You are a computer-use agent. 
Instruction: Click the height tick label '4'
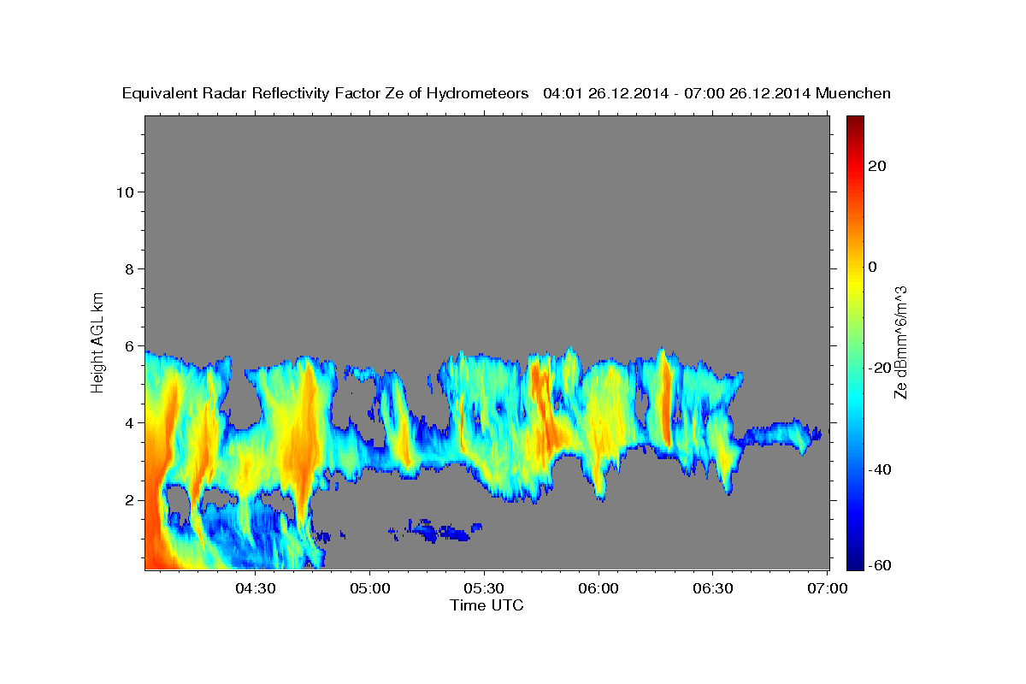(129, 423)
